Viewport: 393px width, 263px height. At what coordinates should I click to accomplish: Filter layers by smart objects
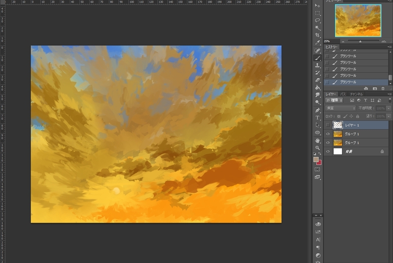(x=379, y=100)
